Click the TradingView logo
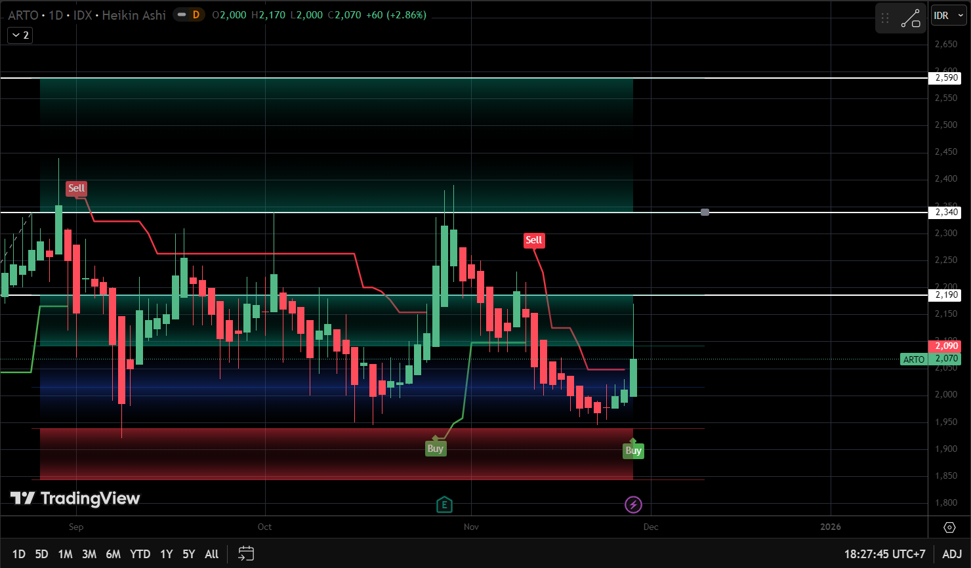 click(75, 498)
